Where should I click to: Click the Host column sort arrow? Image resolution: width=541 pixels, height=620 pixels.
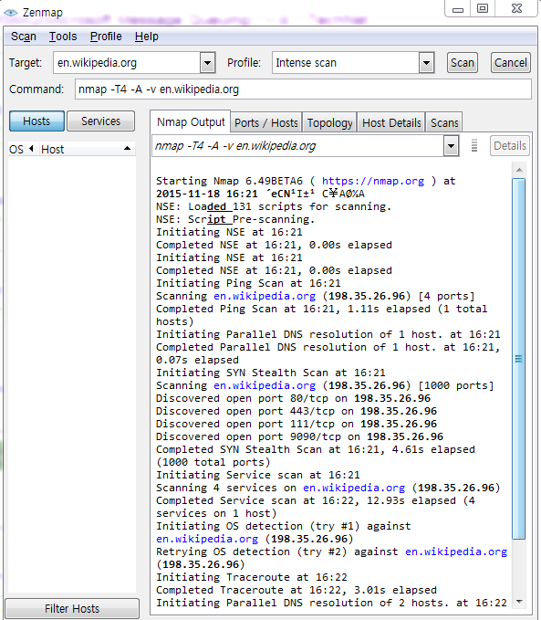click(x=127, y=149)
